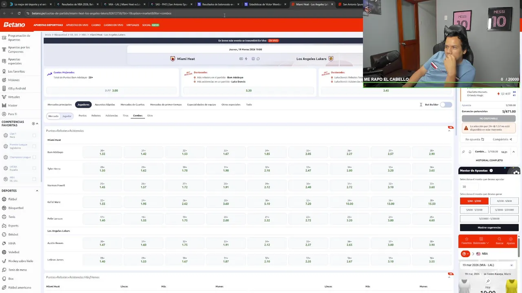Open Mentor de Apuestas info icon

click(491, 171)
